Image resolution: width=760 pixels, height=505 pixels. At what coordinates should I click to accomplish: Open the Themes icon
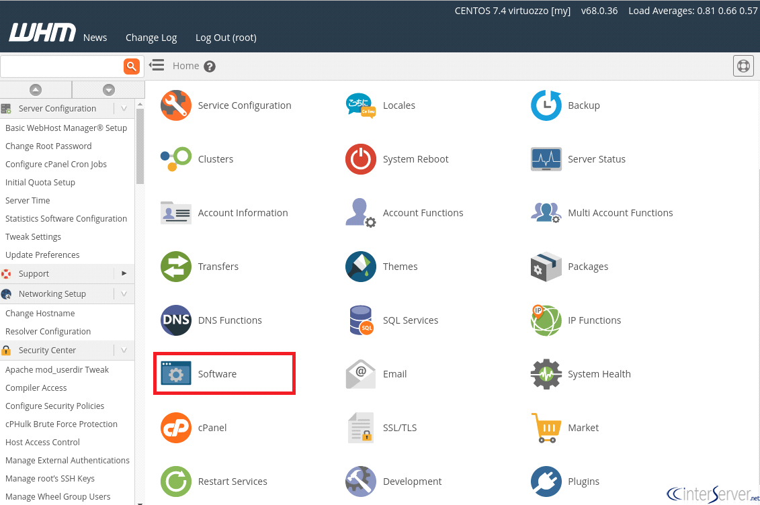tap(361, 267)
